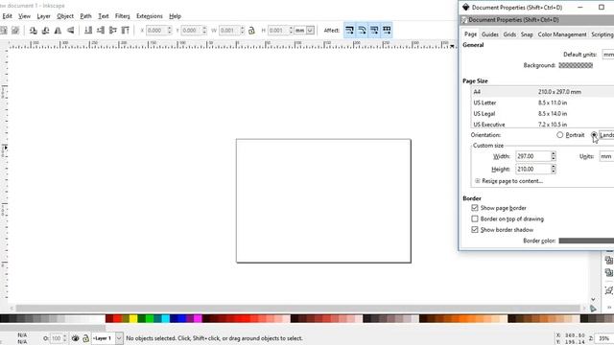This screenshot has height=345, width=614.
Task: Click the custom Height input field
Action: coord(532,169)
